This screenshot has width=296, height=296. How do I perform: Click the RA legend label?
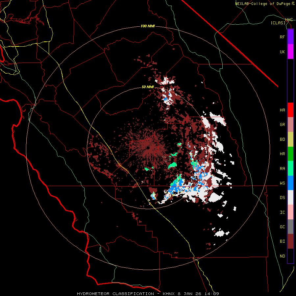point(282,169)
